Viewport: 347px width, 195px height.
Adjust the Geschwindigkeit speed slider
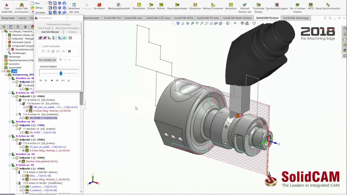(x=61, y=73)
